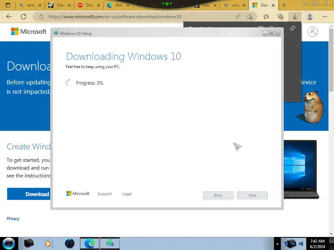Open the black box taskbar app
The image size is (334, 250).
click(x=29, y=243)
